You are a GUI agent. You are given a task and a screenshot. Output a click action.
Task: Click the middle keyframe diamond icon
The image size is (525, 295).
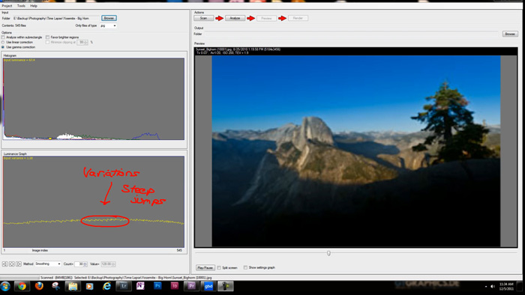(12, 264)
